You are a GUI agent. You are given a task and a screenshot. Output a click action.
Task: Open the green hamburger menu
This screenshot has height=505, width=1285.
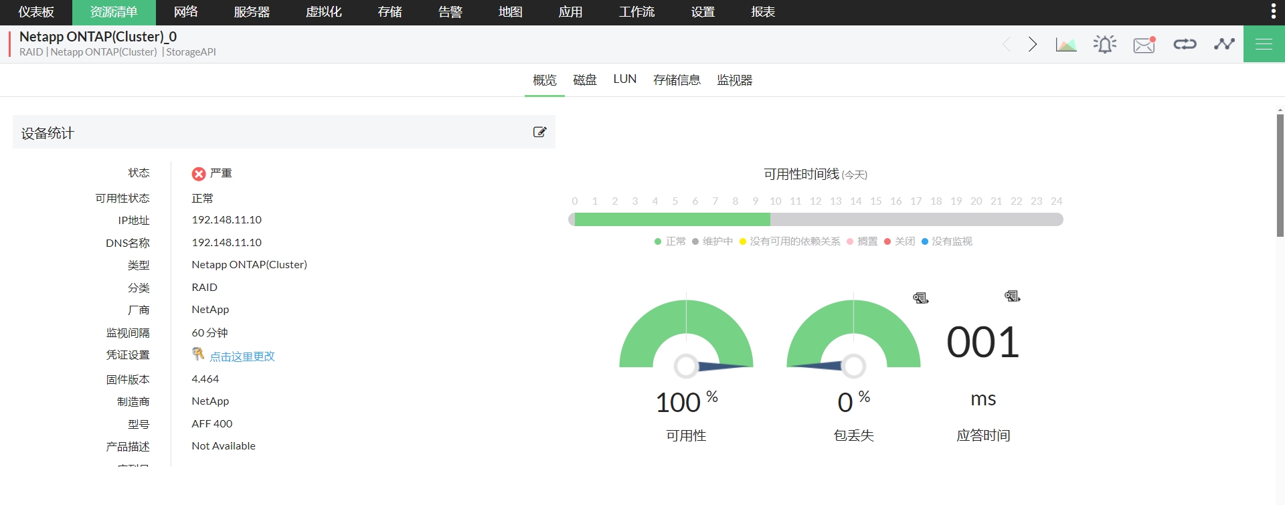point(1264,44)
